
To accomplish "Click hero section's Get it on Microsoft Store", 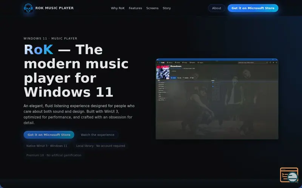I will point(49,135).
